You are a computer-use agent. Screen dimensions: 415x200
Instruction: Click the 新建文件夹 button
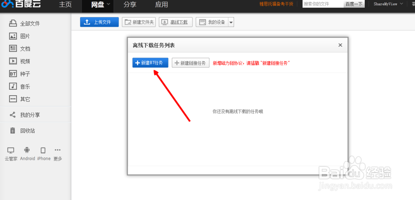pyautogui.click(x=139, y=22)
